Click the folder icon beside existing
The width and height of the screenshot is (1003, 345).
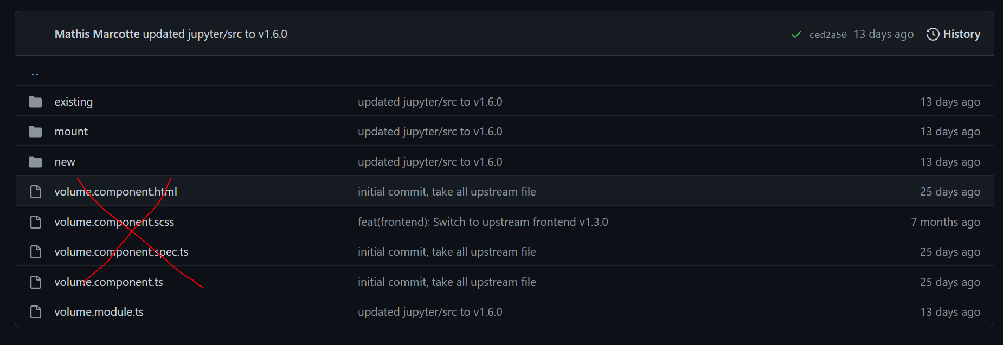pyautogui.click(x=35, y=101)
